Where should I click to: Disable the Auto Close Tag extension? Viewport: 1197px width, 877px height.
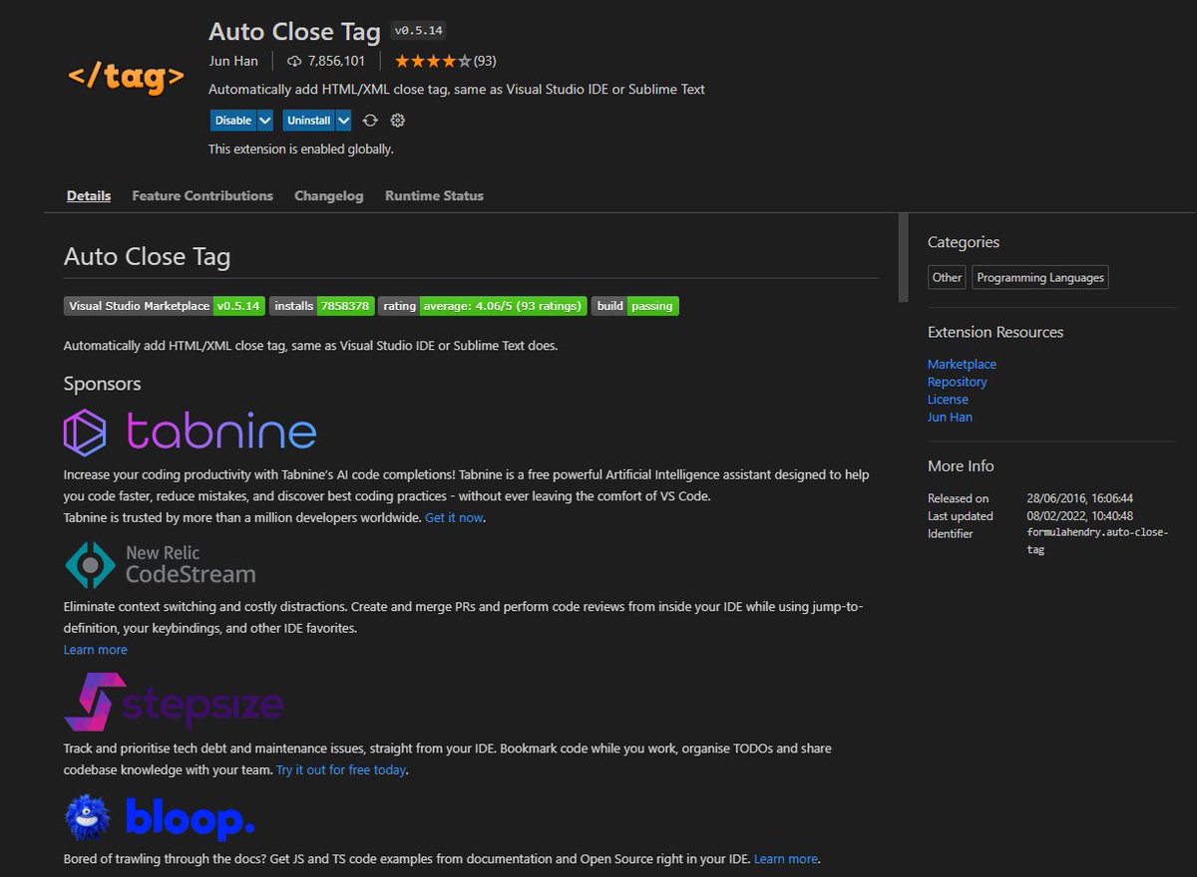tap(231, 120)
